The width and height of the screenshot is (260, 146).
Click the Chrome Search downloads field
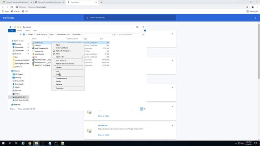130,18
